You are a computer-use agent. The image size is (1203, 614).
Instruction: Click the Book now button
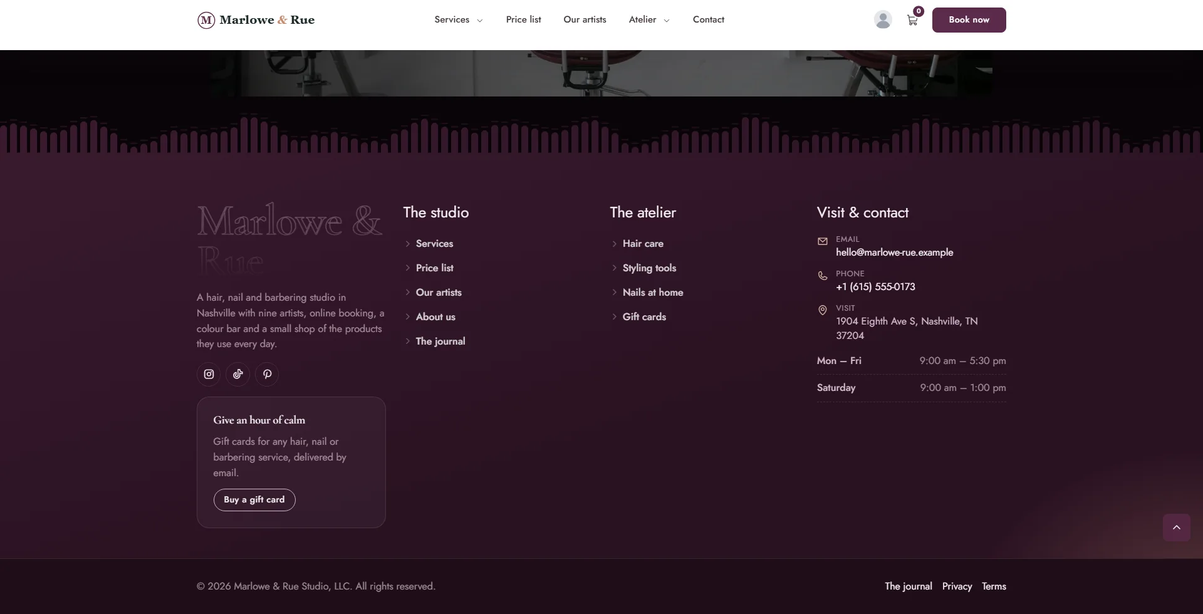[969, 20]
